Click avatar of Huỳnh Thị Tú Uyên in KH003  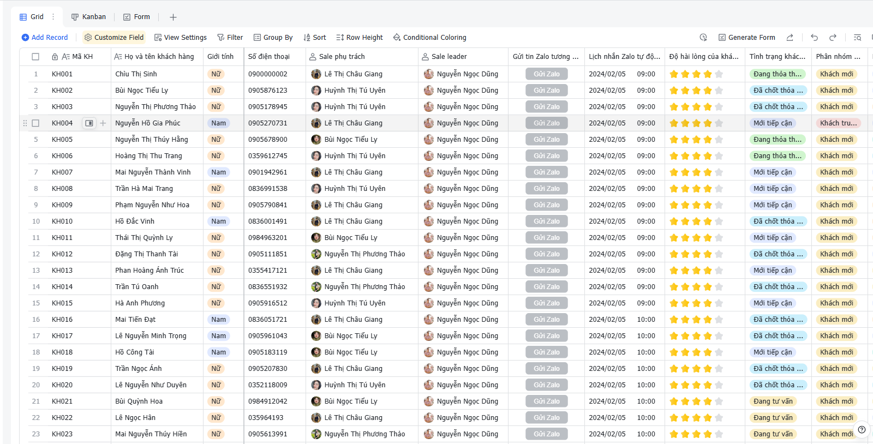pos(316,107)
